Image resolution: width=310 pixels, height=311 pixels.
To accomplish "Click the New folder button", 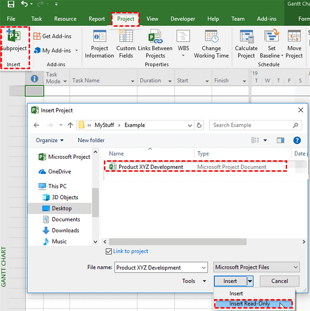I will [x=91, y=140].
